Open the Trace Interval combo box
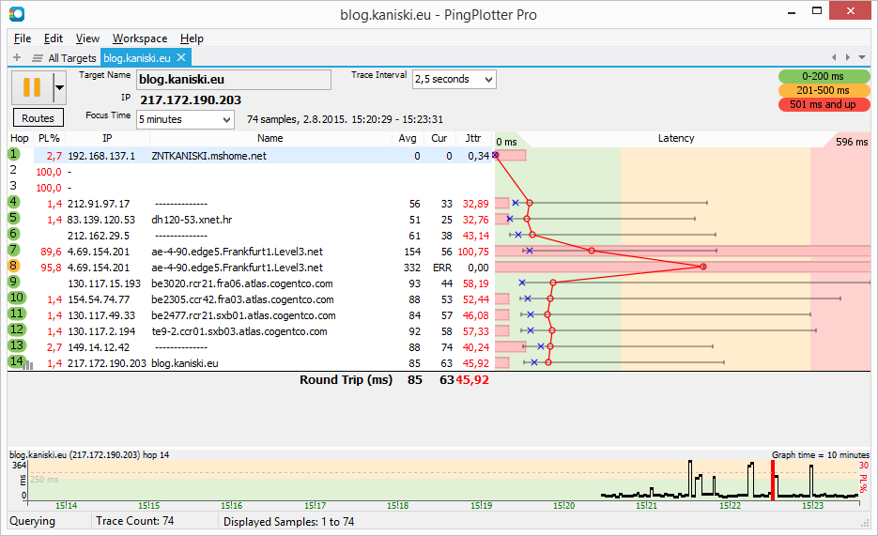 click(454, 80)
